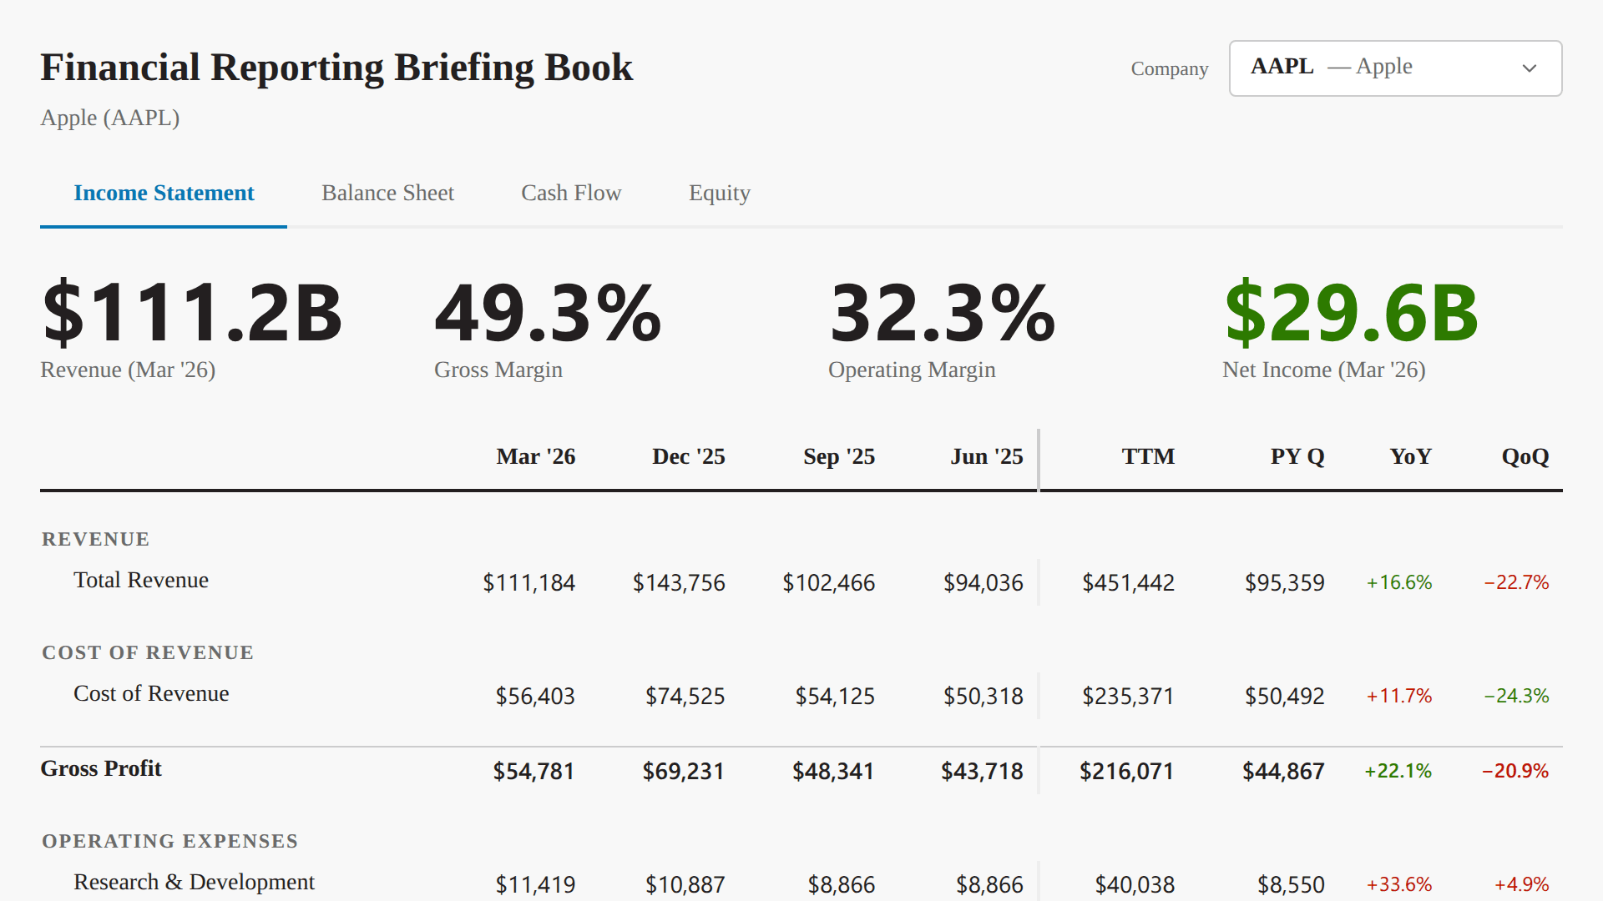The image size is (1603, 901).
Task: Click Research & Development TTM value $40,038
Action: (1135, 884)
